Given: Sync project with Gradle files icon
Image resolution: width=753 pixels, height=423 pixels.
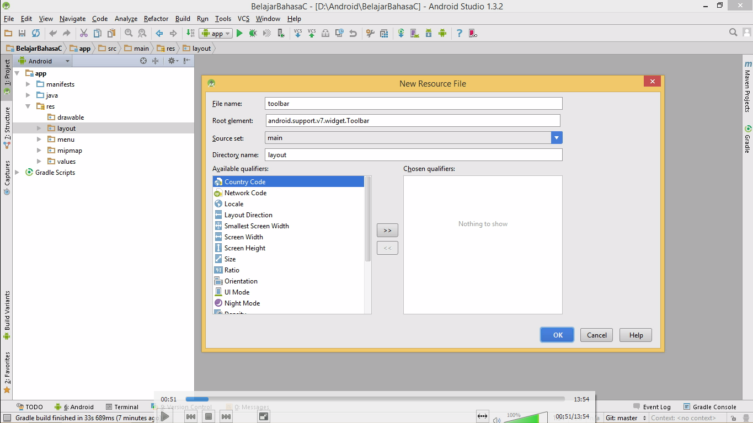Looking at the screenshot, I should 400,33.
